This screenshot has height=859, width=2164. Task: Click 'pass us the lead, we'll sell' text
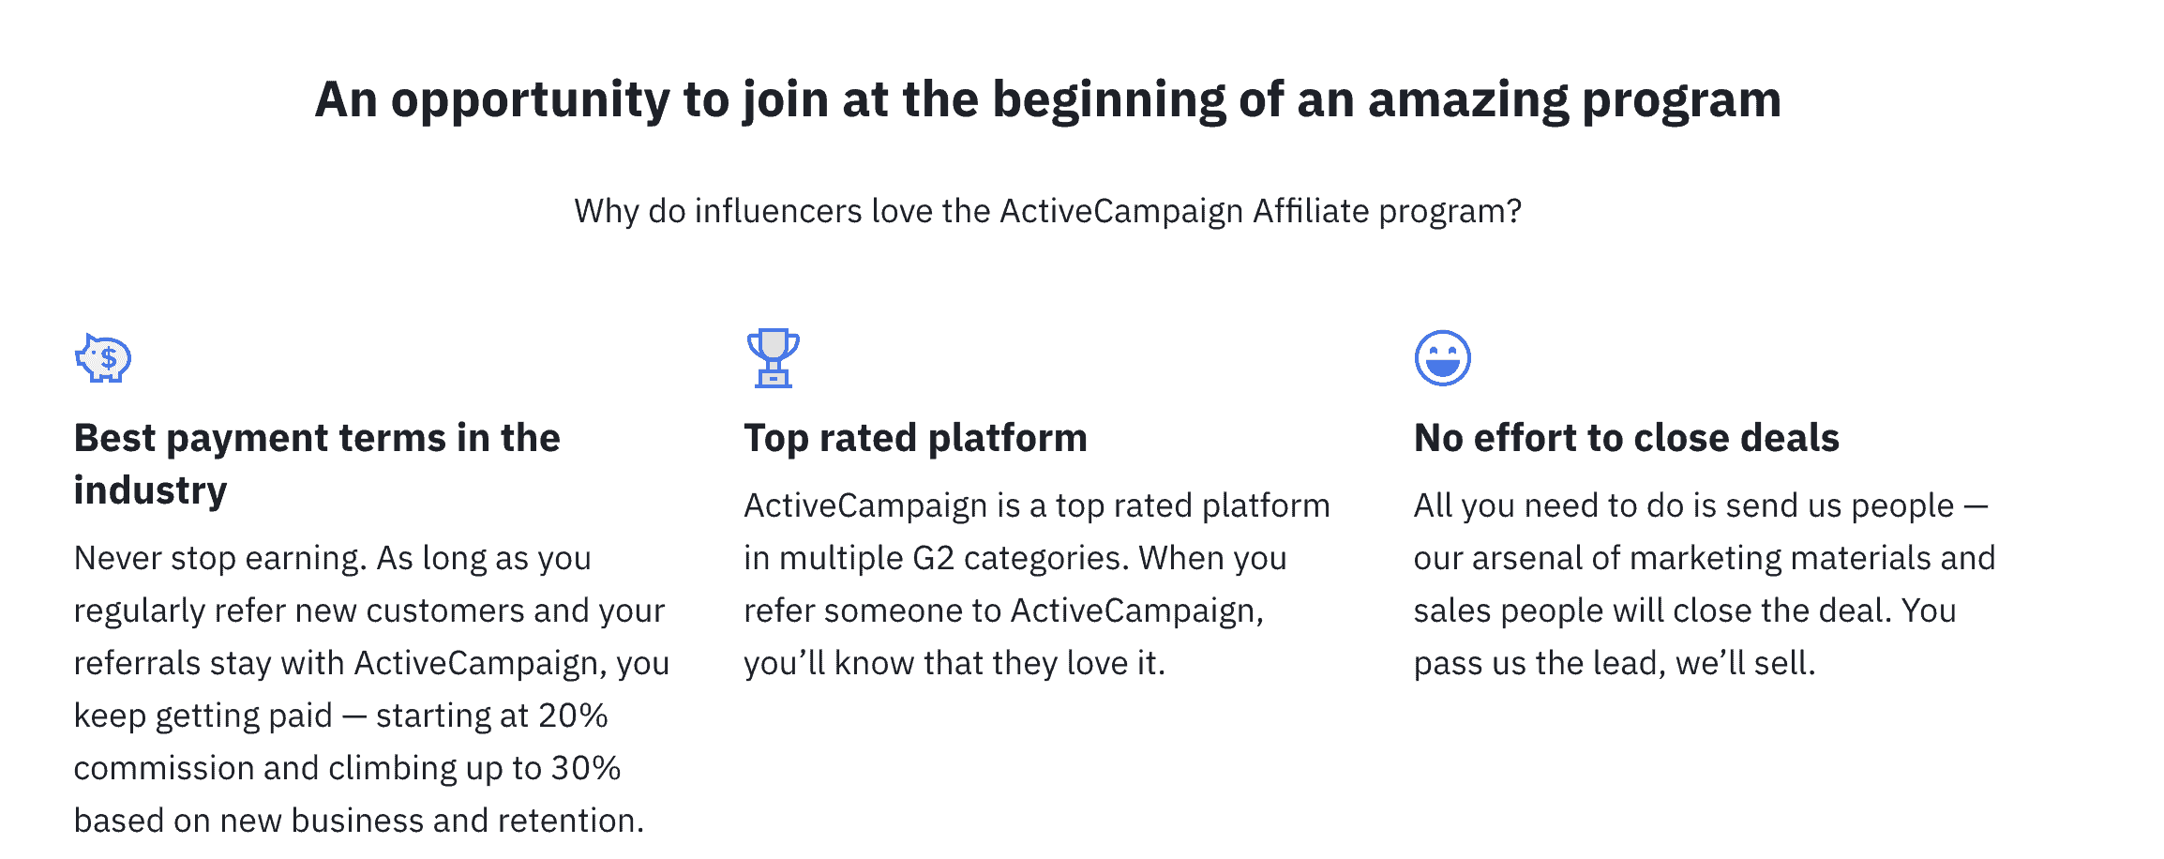pyautogui.click(x=1615, y=663)
